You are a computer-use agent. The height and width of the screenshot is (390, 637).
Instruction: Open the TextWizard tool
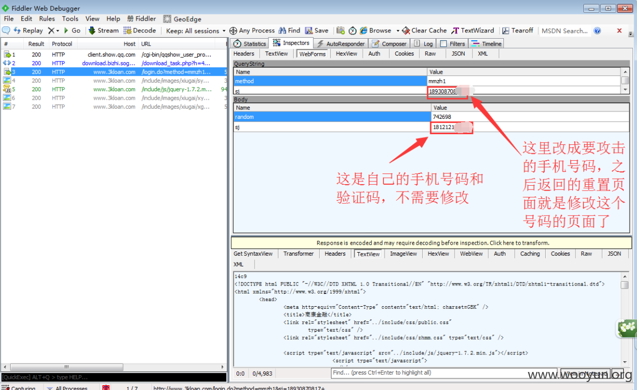(473, 31)
